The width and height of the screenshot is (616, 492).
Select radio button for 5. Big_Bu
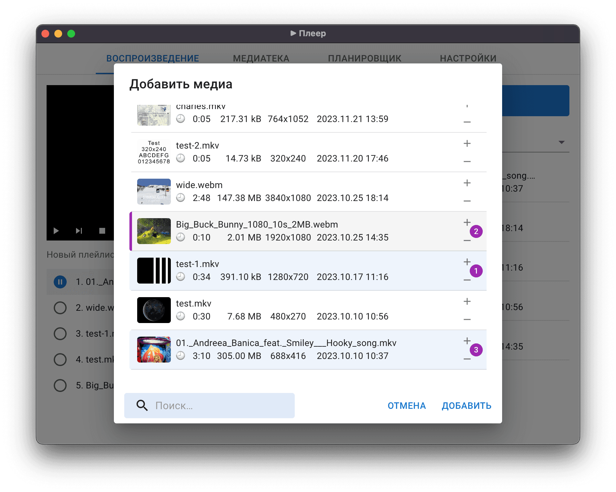click(60, 386)
